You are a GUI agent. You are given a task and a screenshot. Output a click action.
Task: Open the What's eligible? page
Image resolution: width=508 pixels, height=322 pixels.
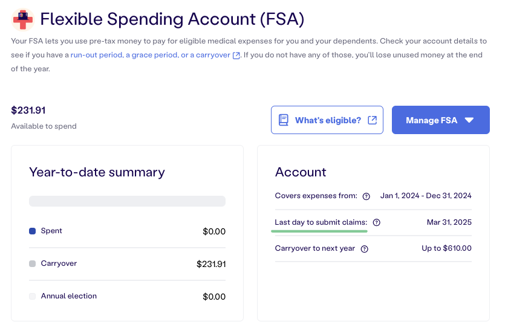coord(327,120)
